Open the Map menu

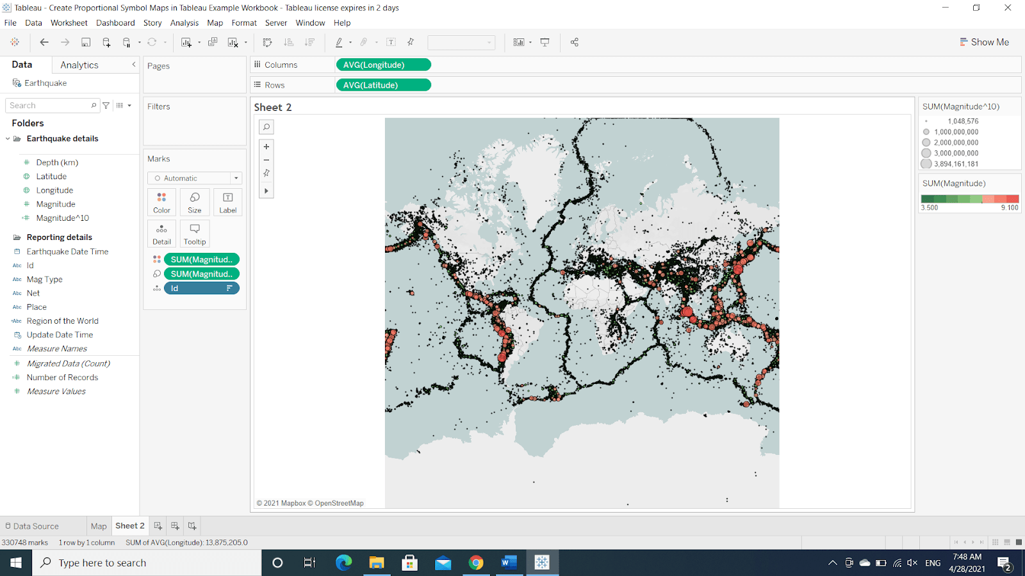click(215, 22)
